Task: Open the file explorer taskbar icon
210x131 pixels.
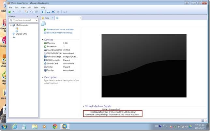Action: pyautogui.click(x=35, y=126)
